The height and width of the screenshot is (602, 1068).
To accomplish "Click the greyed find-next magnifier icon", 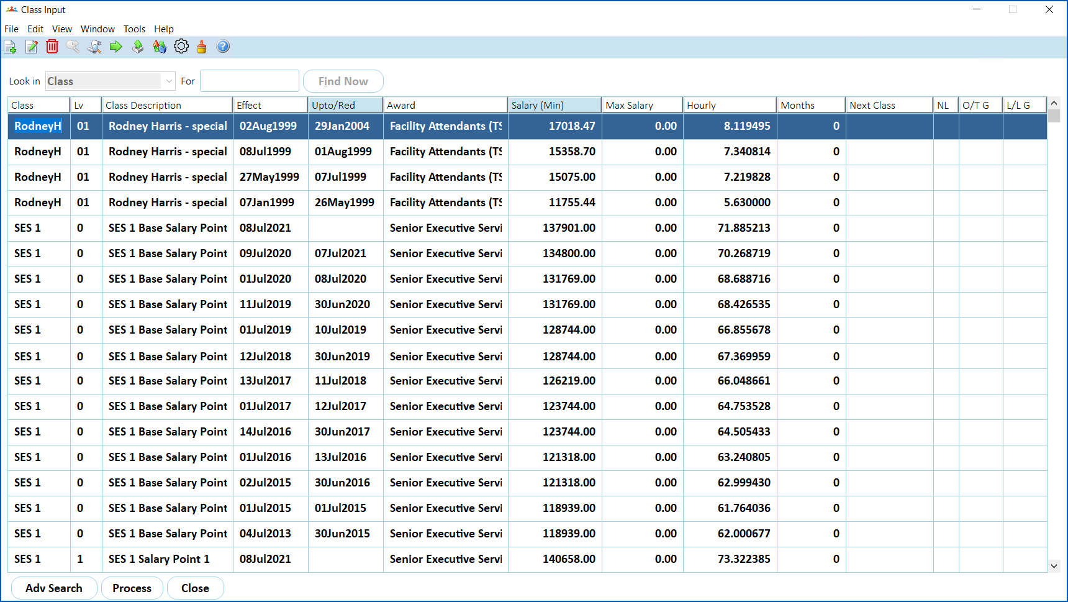I will [x=73, y=47].
